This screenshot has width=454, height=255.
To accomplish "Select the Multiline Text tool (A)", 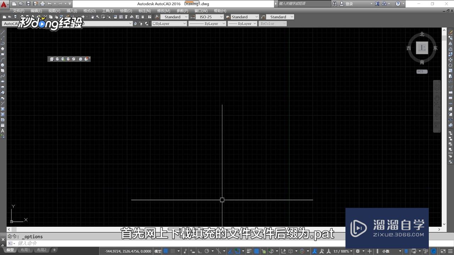I will pos(2,131).
